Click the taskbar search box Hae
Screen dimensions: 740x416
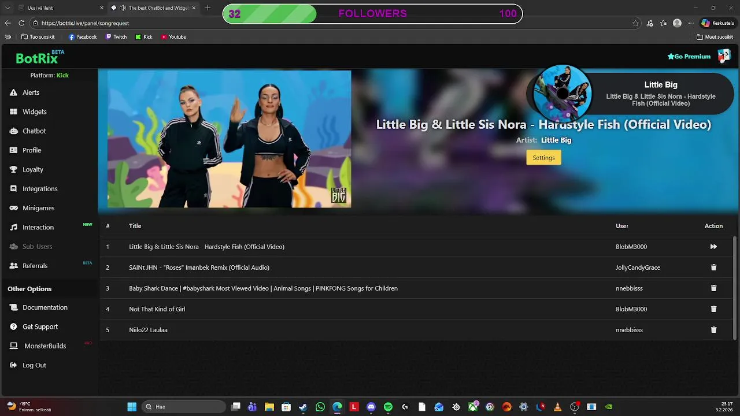tap(183, 407)
